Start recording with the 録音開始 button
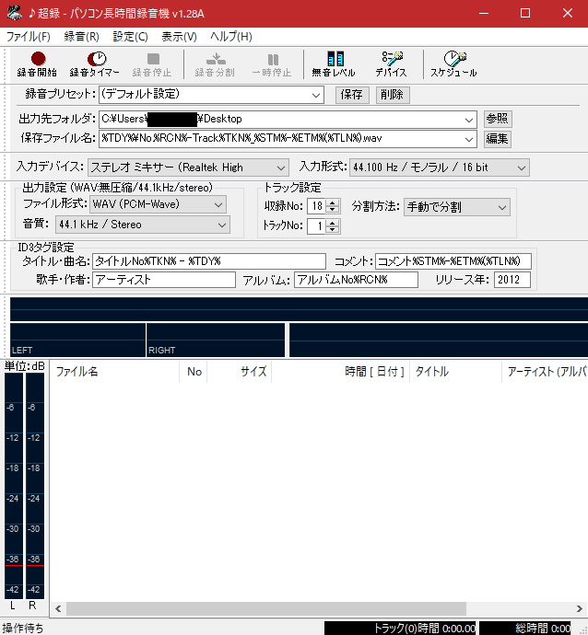Screen dimensions: 588x635 [x=37, y=64]
